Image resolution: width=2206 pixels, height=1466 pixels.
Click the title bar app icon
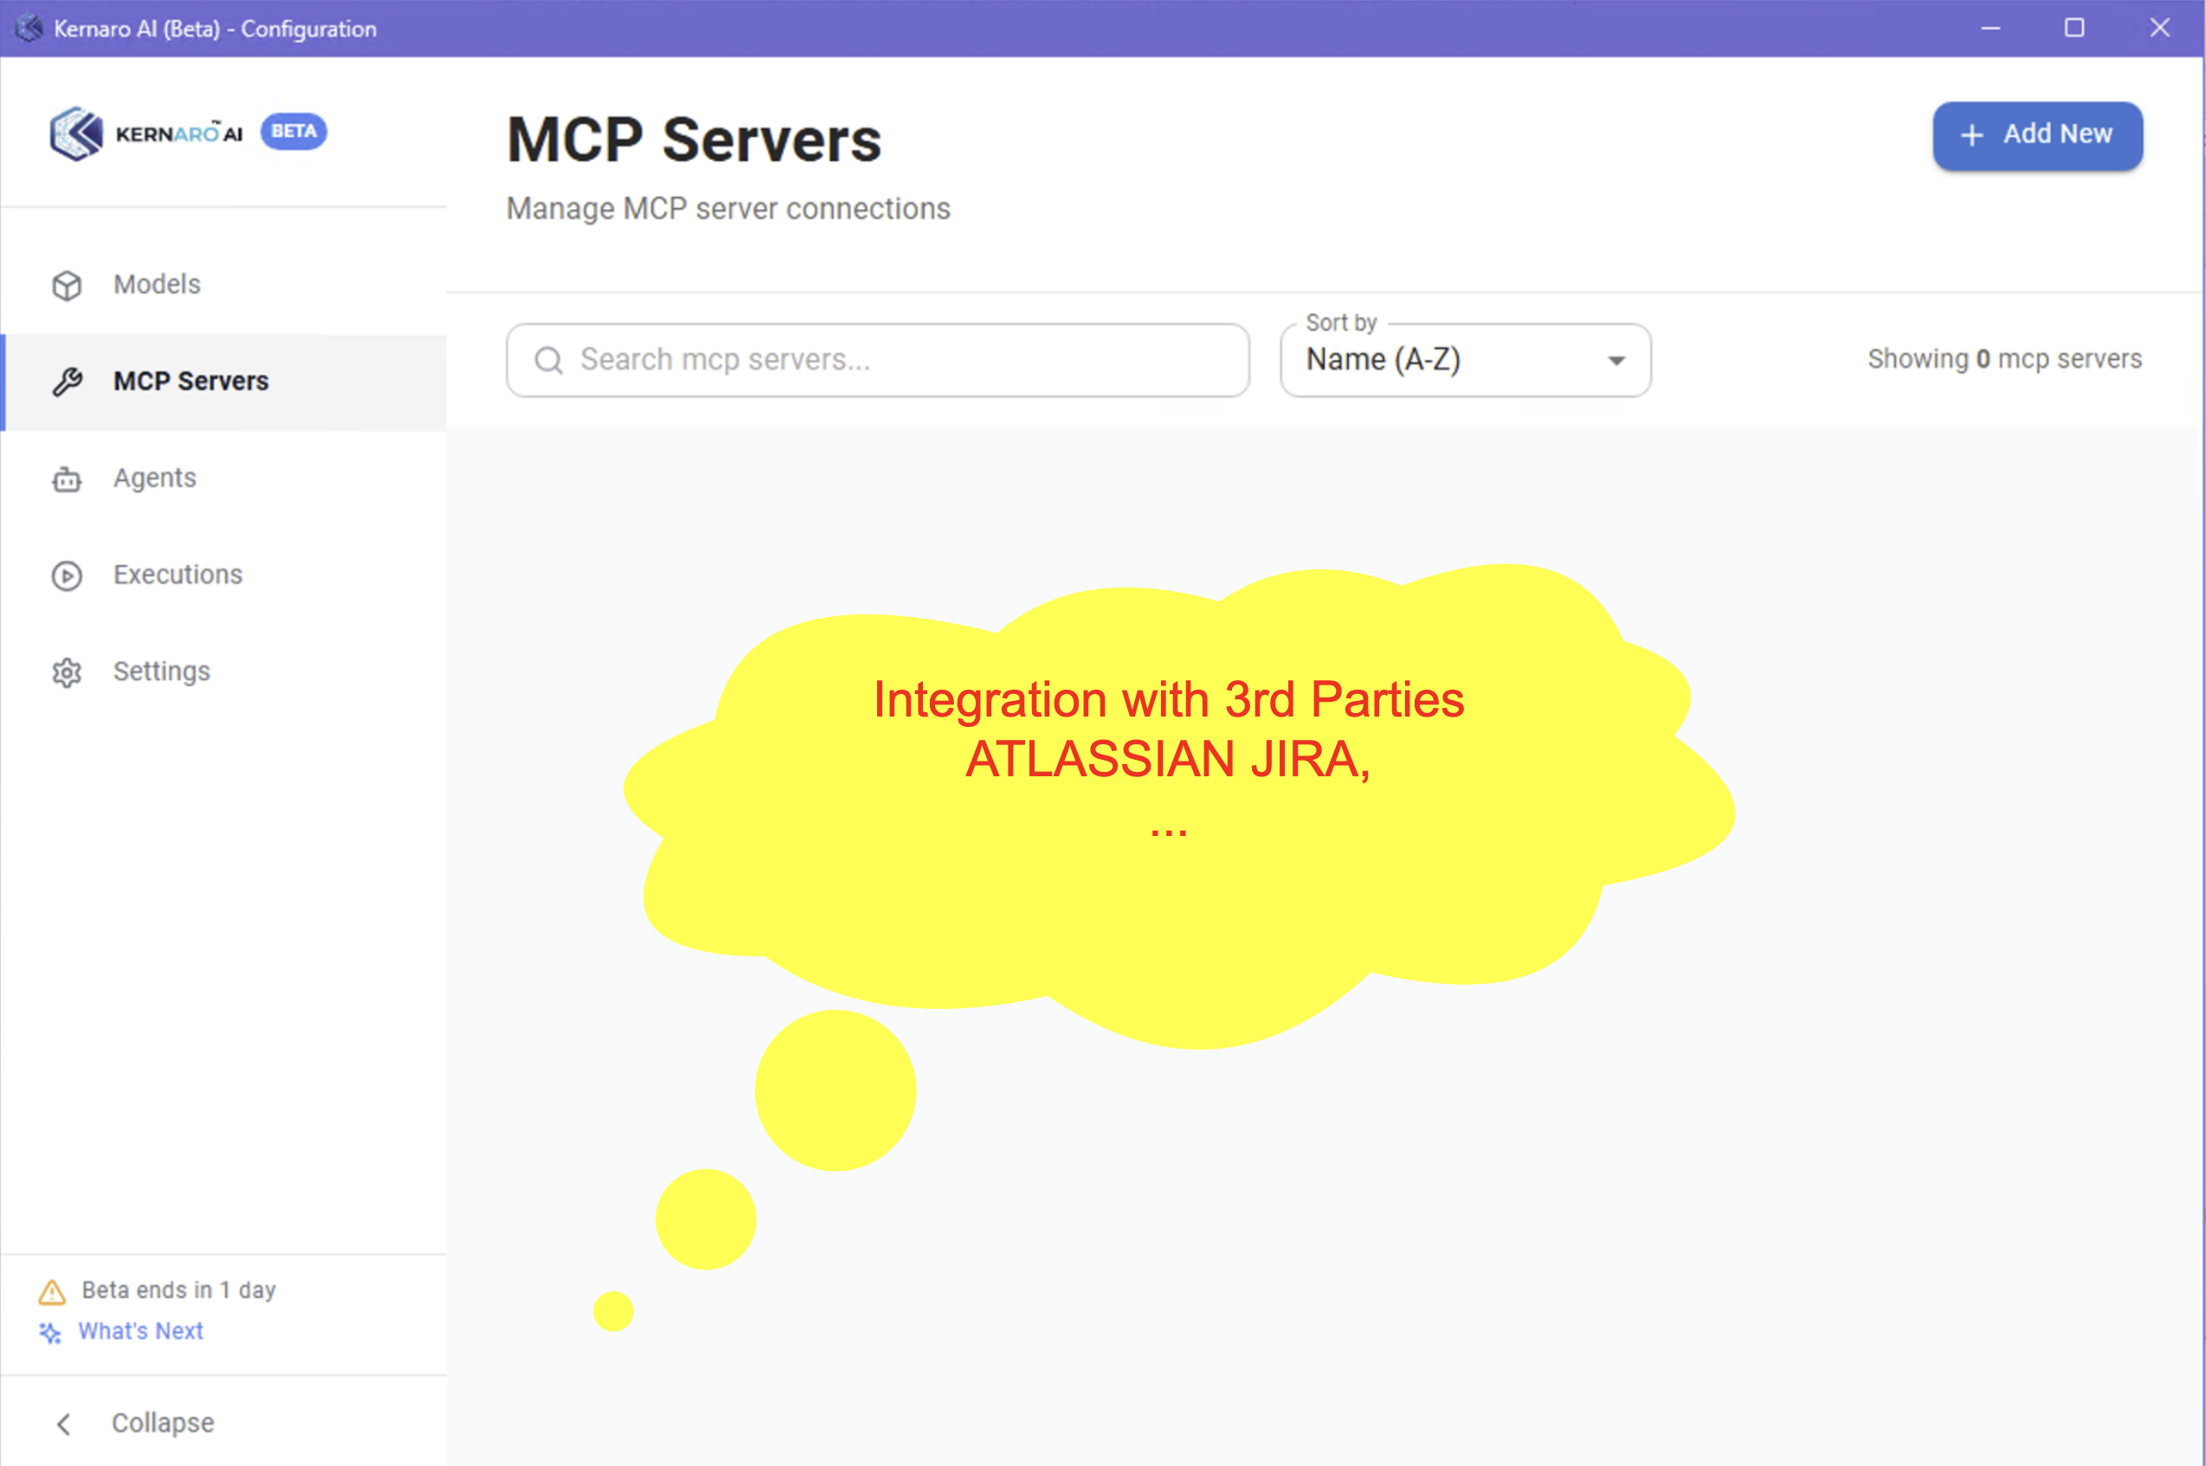pyautogui.click(x=29, y=28)
